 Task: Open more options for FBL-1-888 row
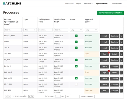(121, 85)
